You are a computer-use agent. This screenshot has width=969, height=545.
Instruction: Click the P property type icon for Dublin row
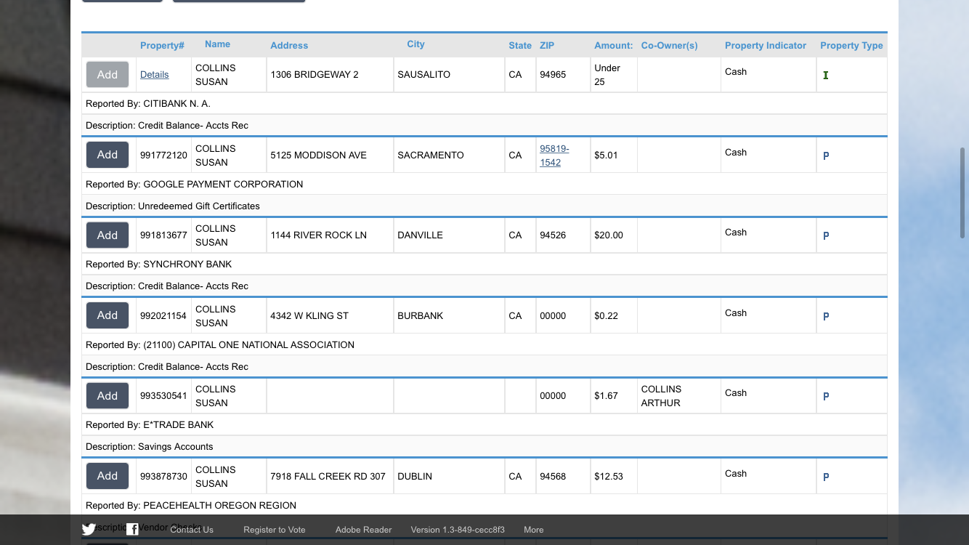point(826,477)
